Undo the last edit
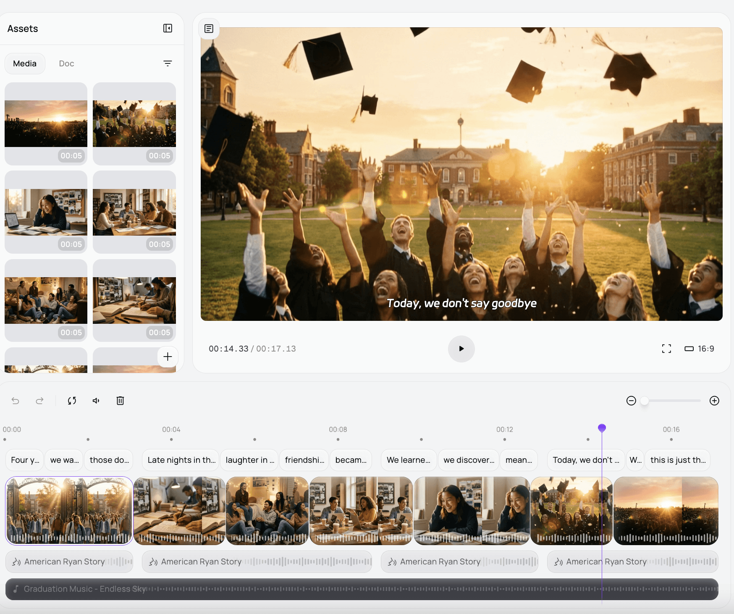 [x=16, y=401]
